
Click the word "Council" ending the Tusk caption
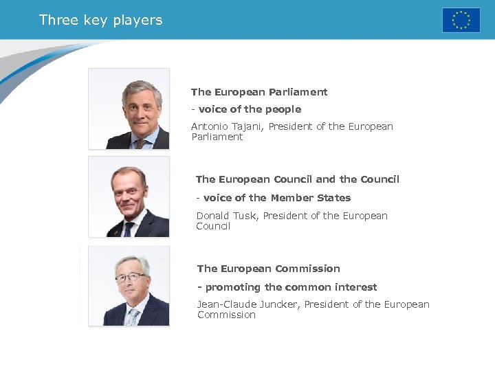tap(213, 226)
